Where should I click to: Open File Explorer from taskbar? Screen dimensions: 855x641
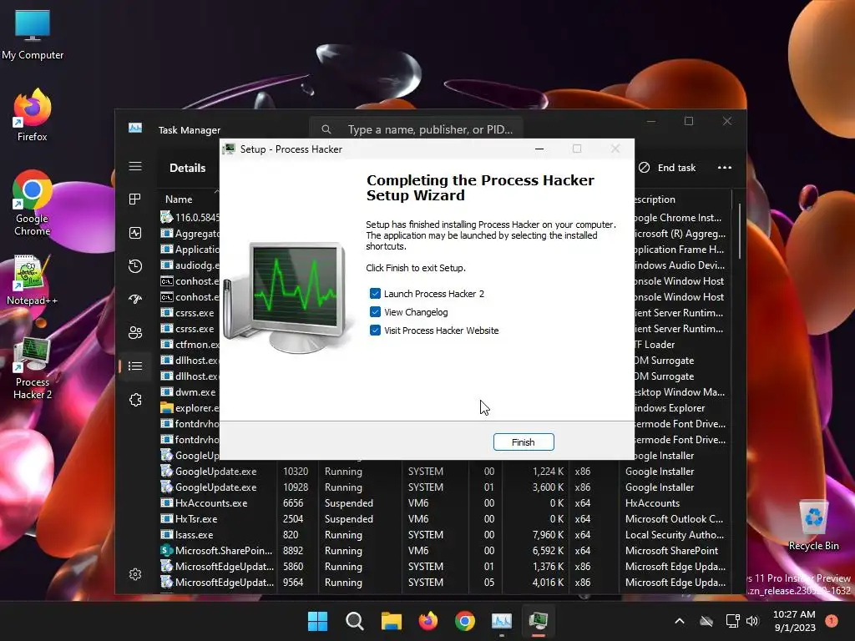coord(391,621)
